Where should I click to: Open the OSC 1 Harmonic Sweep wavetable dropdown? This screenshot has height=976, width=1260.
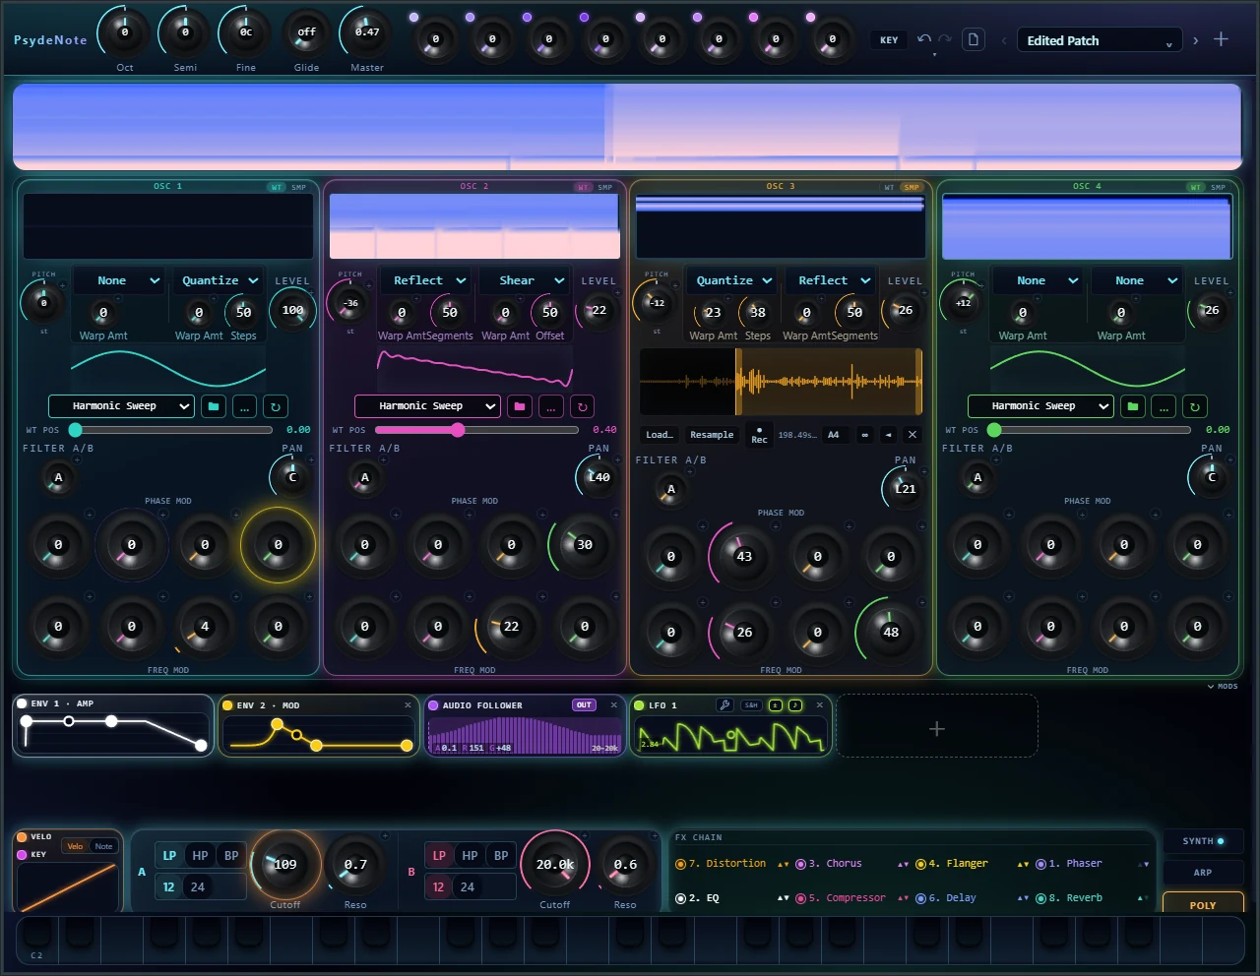click(121, 406)
